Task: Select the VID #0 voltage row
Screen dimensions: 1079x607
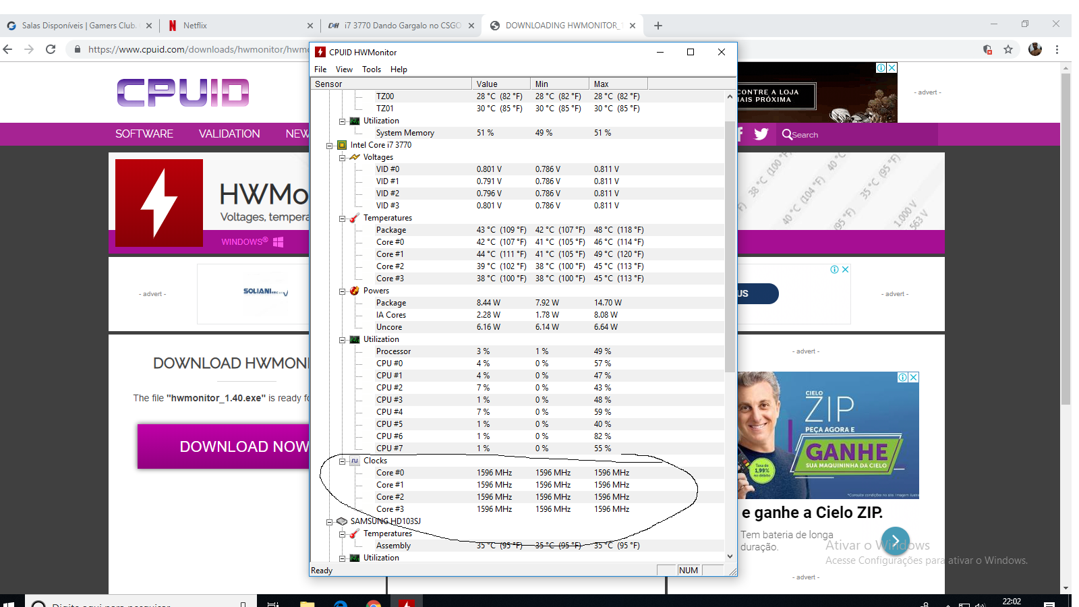Action: tap(517, 169)
